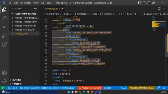Open the YAML language mode selector
Viewport: 168px width, 94px height.
(124, 88)
